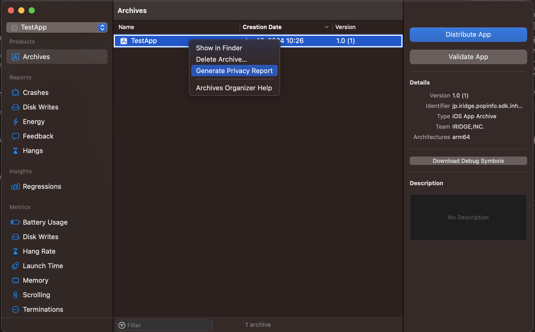535x332 pixels.
Task: Click the filter options icon in Filter field
Action: click(x=122, y=325)
